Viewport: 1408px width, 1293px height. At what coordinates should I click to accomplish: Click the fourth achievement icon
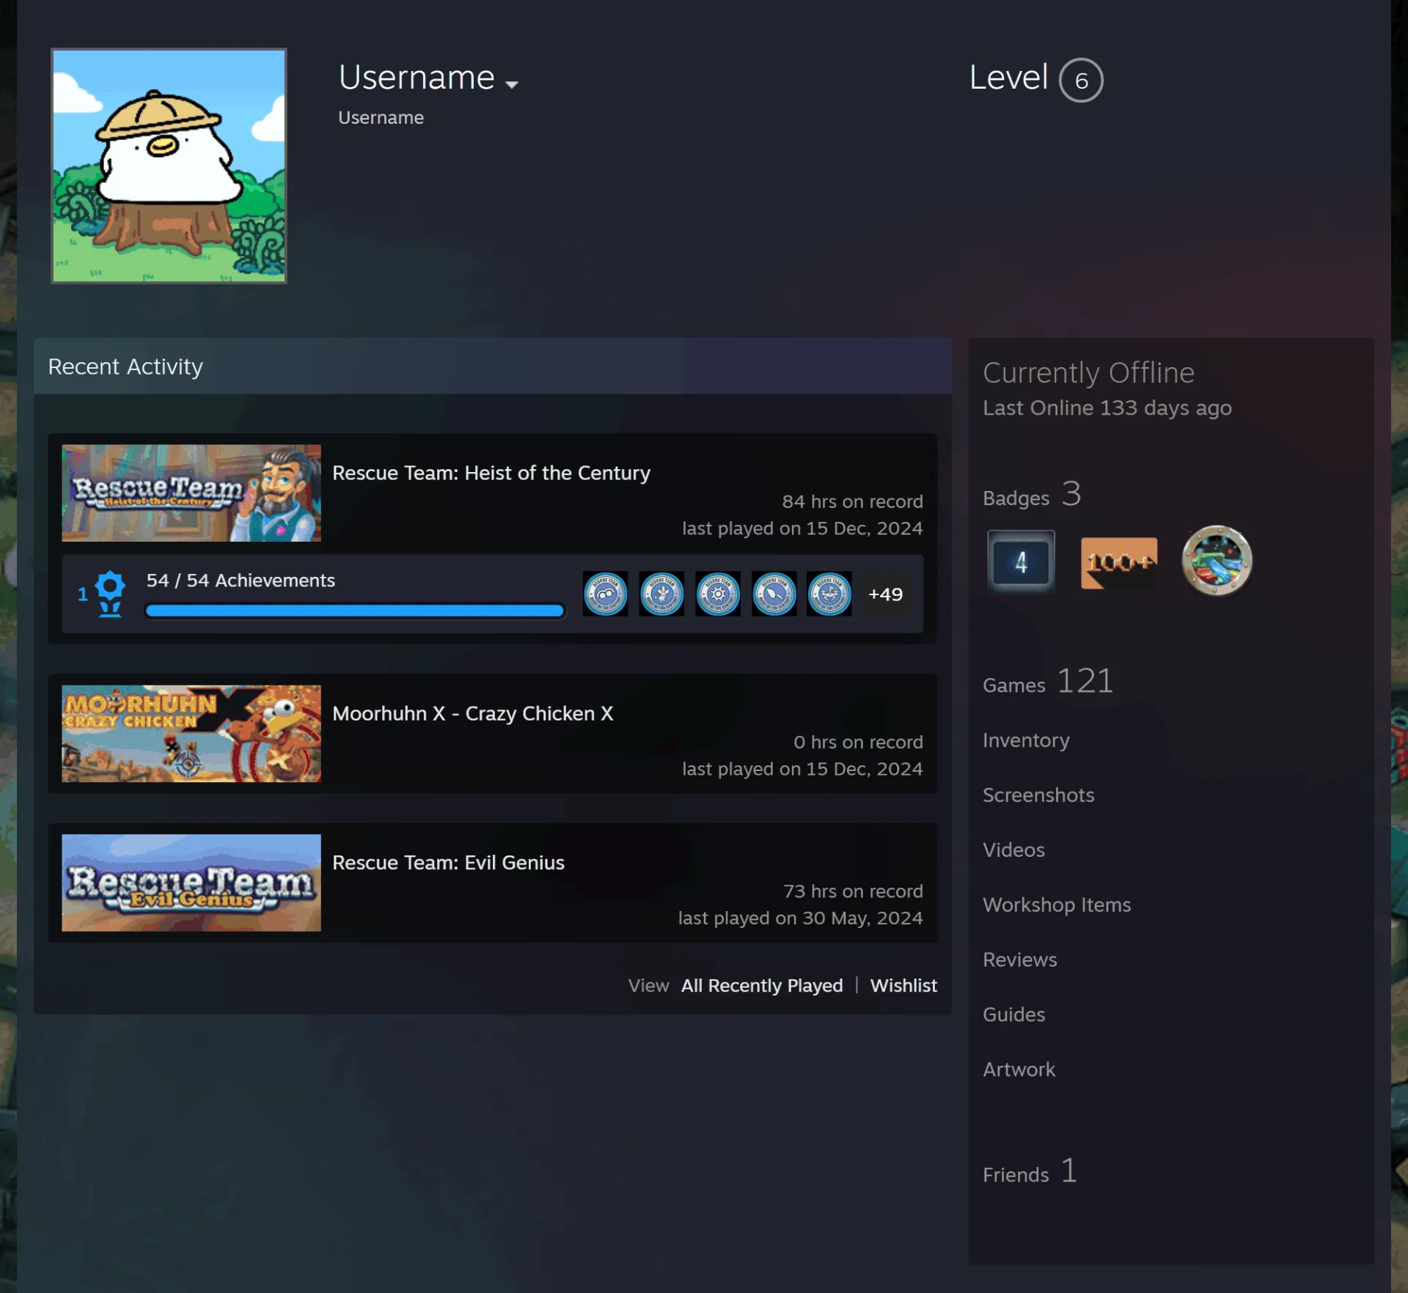(x=774, y=594)
